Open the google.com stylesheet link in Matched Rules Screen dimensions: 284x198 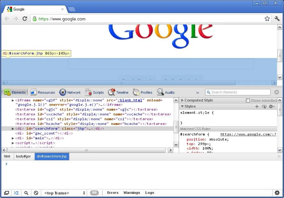(248, 134)
